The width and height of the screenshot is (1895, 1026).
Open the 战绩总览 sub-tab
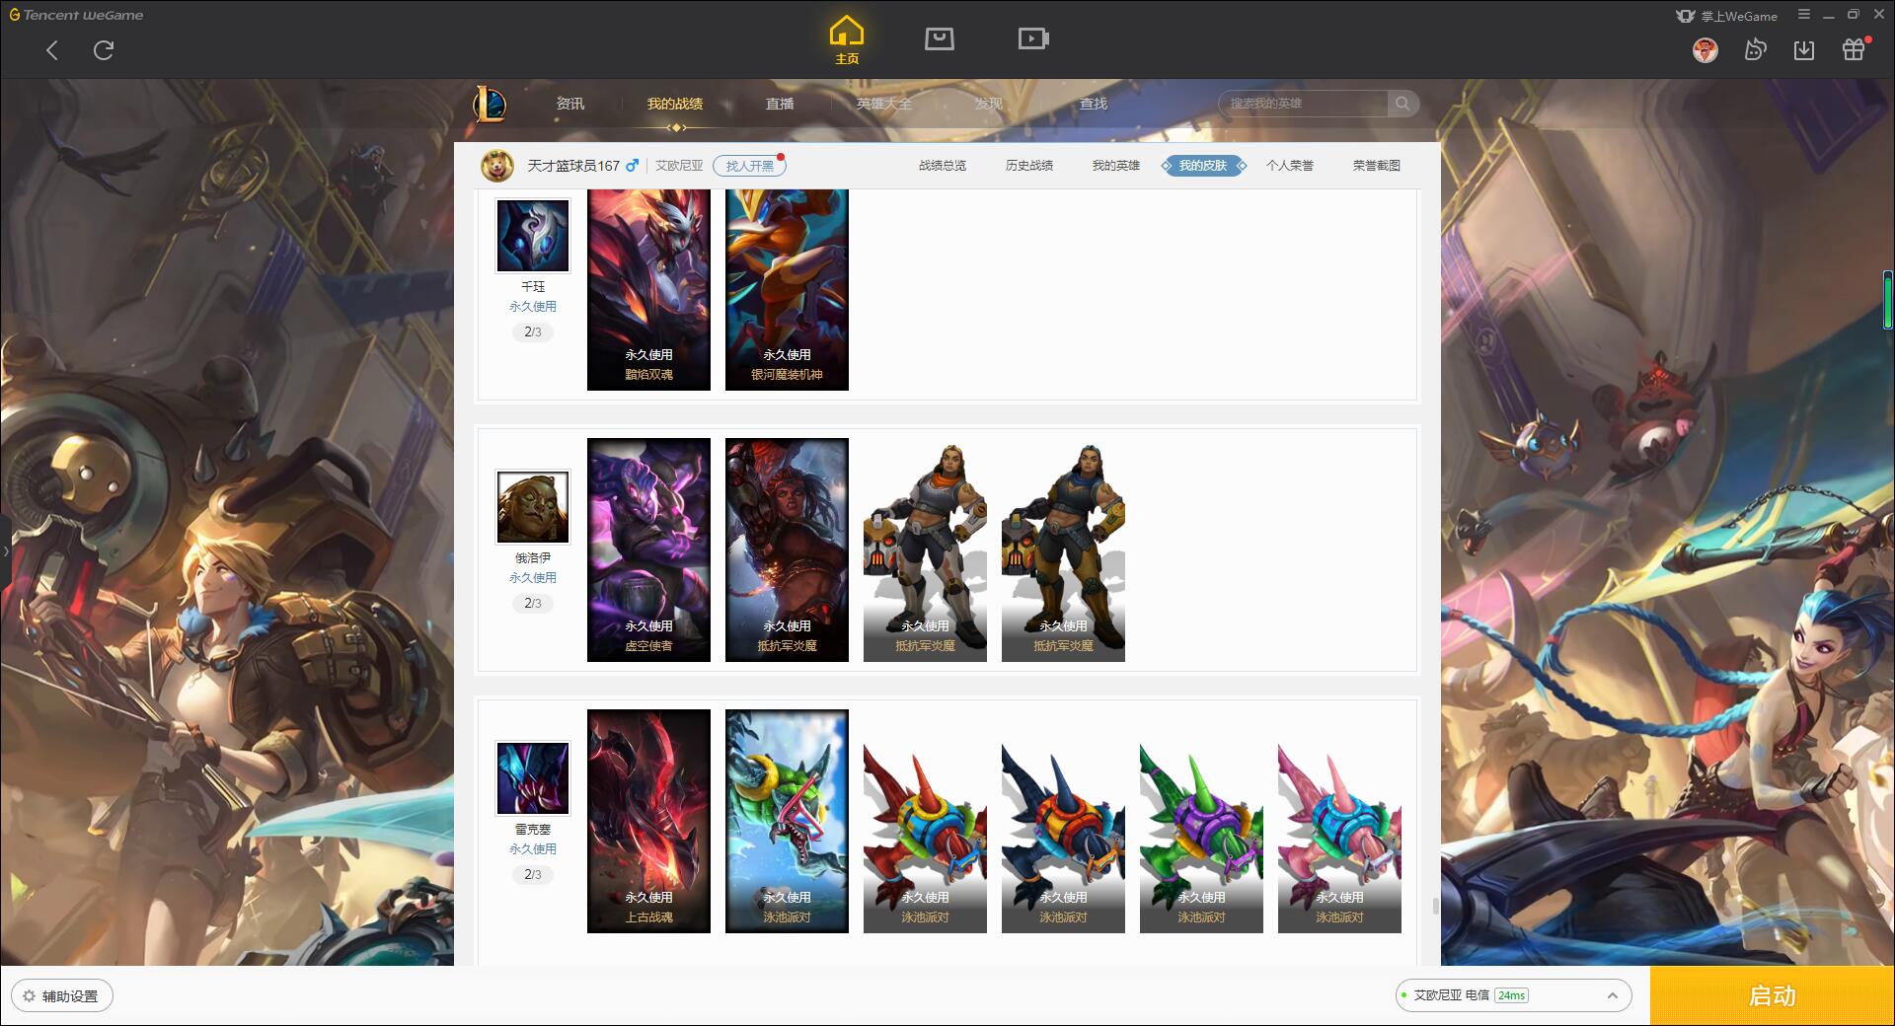943,166
